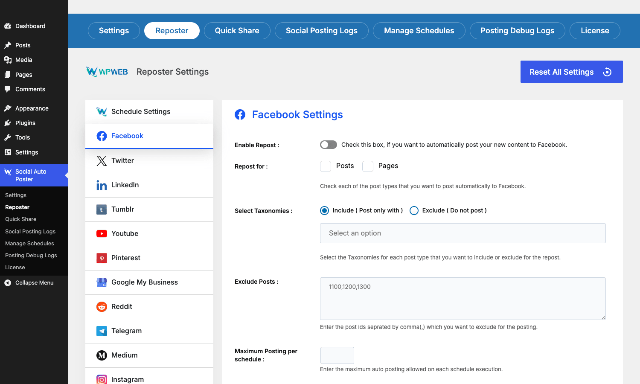The image size is (640, 384).
Task: Open the Quick Share top tab
Action: (x=237, y=31)
